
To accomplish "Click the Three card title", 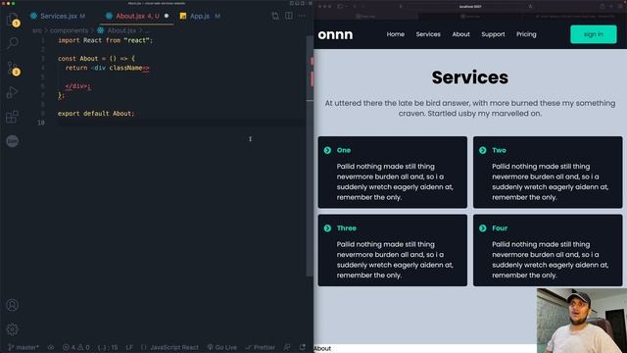I will pos(346,228).
